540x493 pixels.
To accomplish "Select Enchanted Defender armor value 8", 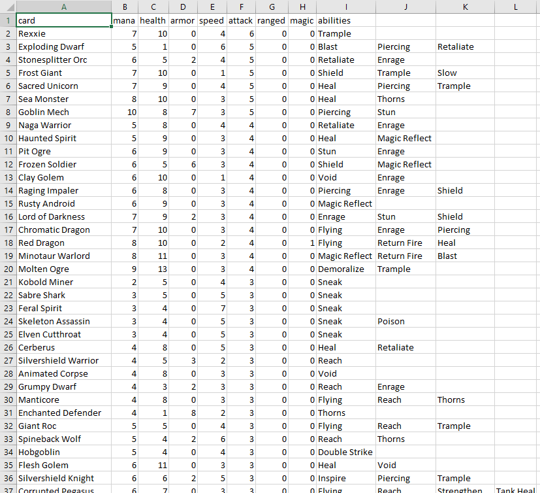I will pyautogui.click(x=183, y=413).
